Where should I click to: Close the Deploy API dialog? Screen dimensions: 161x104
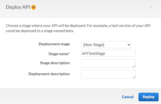[151, 7]
